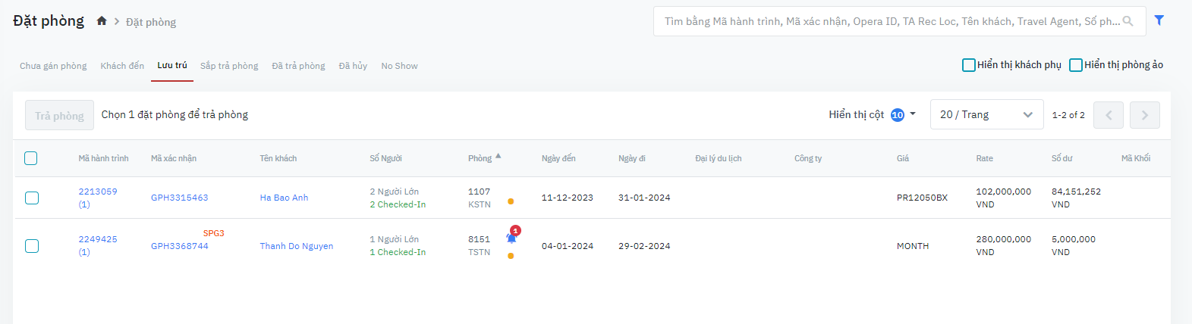Screen dimensions: 1192x324
Task: Switch to the No Show tab
Action: (399, 66)
